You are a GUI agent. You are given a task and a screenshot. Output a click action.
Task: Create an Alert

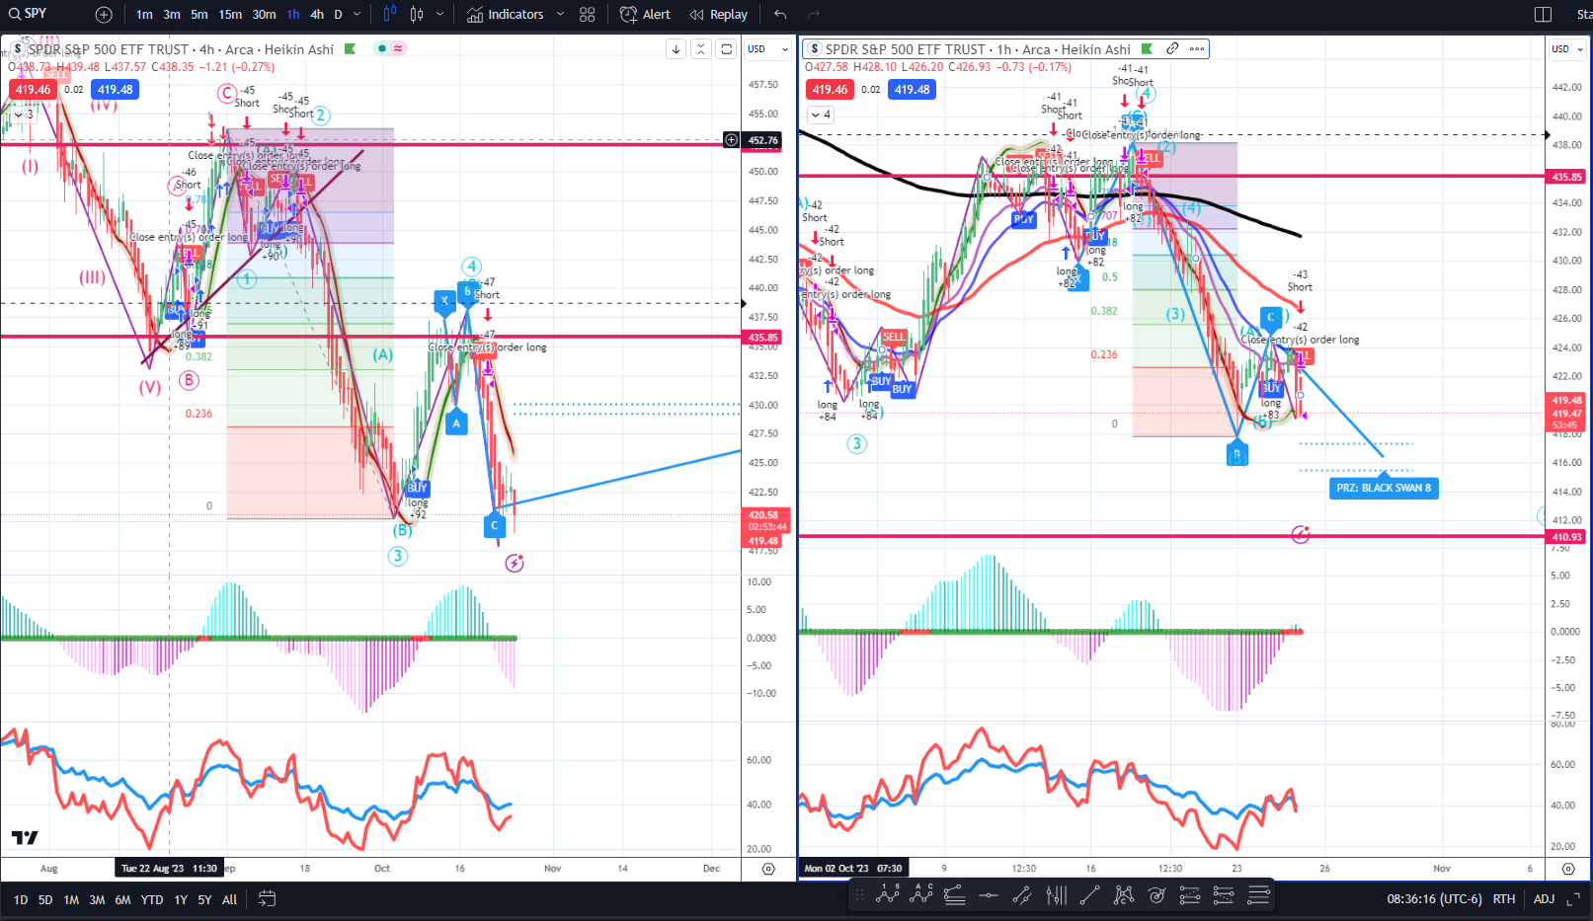pos(645,15)
